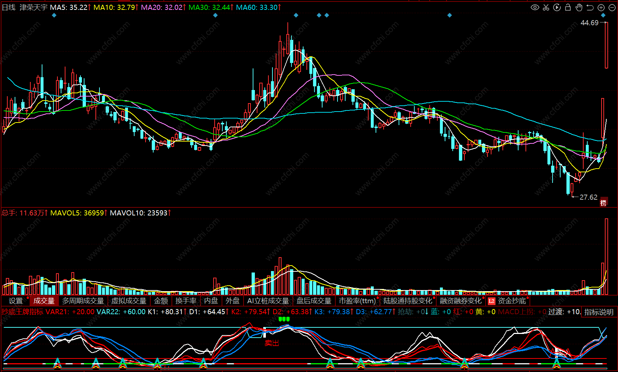Click the 日线 period label
Viewport: 618px width, 372px height.
click(9, 7)
